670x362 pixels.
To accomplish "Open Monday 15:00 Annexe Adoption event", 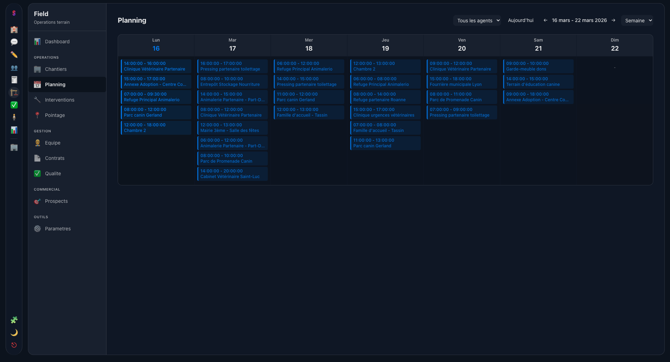I will [x=156, y=82].
